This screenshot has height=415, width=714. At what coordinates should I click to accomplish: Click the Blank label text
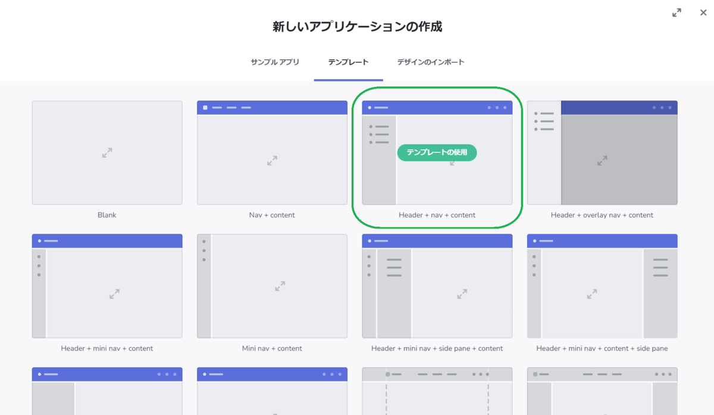107,215
